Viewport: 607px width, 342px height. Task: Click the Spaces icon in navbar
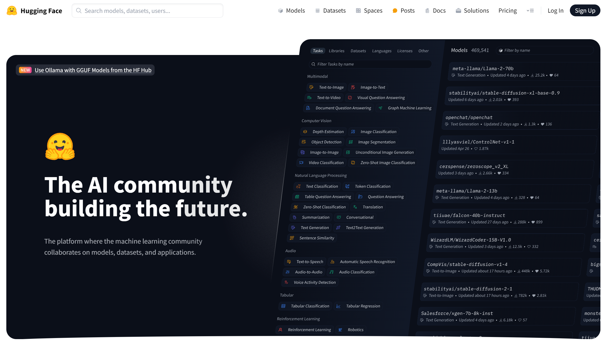tap(358, 11)
